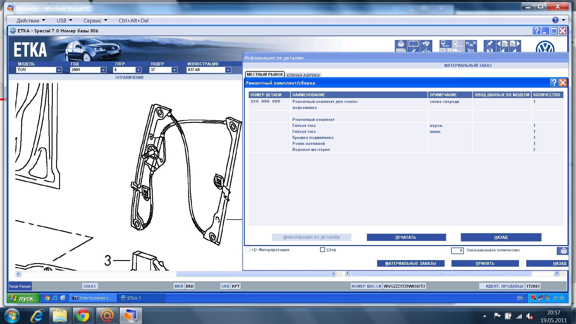Screen dimensions: 576x324
Task: Open Windows Explorer folder on taskbar
Action: tap(60, 316)
